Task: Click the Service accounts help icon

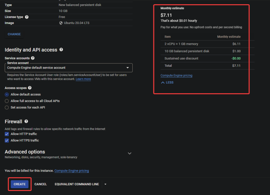Action: tap(33, 58)
